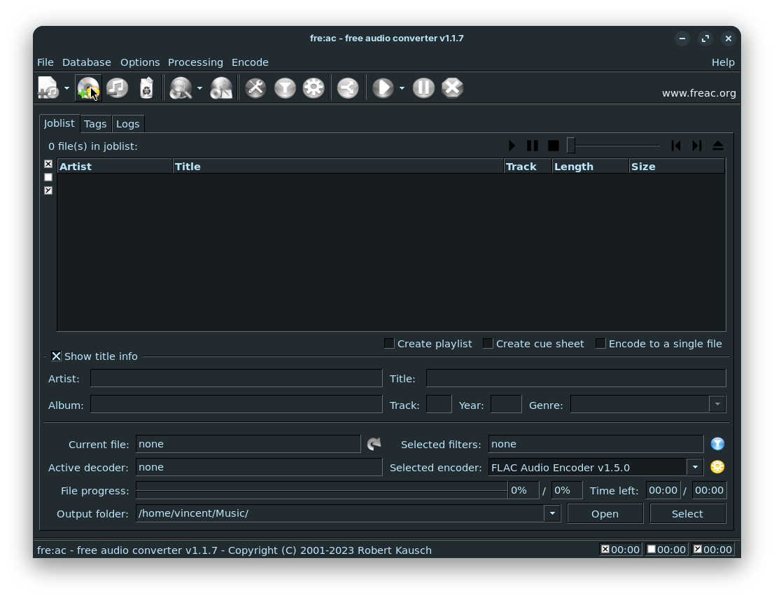774x598 pixels.
Task: Start encoding with the play toolbar button
Action: click(x=382, y=88)
